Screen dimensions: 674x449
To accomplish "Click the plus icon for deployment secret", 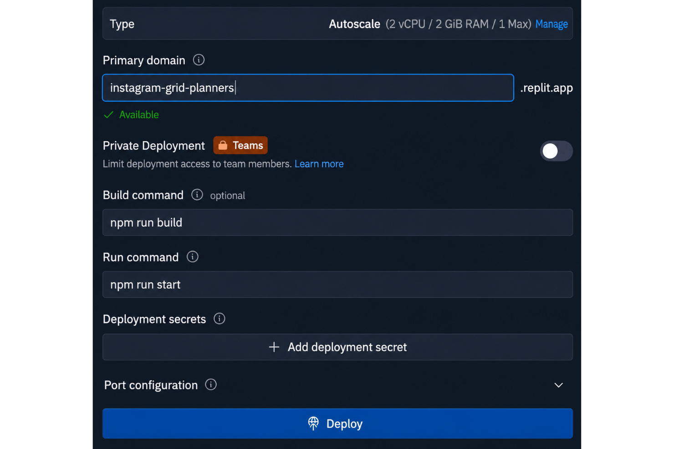I will coord(274,347).
